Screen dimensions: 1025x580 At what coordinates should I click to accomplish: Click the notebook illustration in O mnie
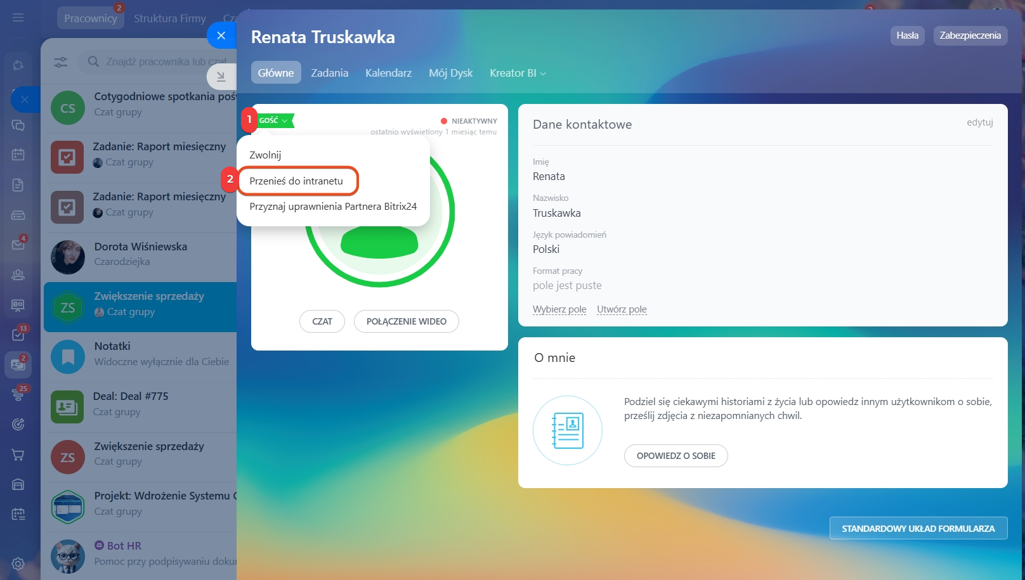point(568,430)
